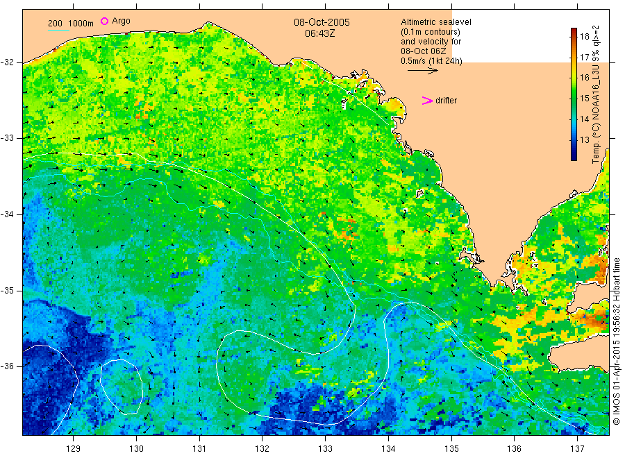Click the IMOS copyright timestamp text
Image resolution: width=625 pixels, height=458 pixels.
coord(617,341)
